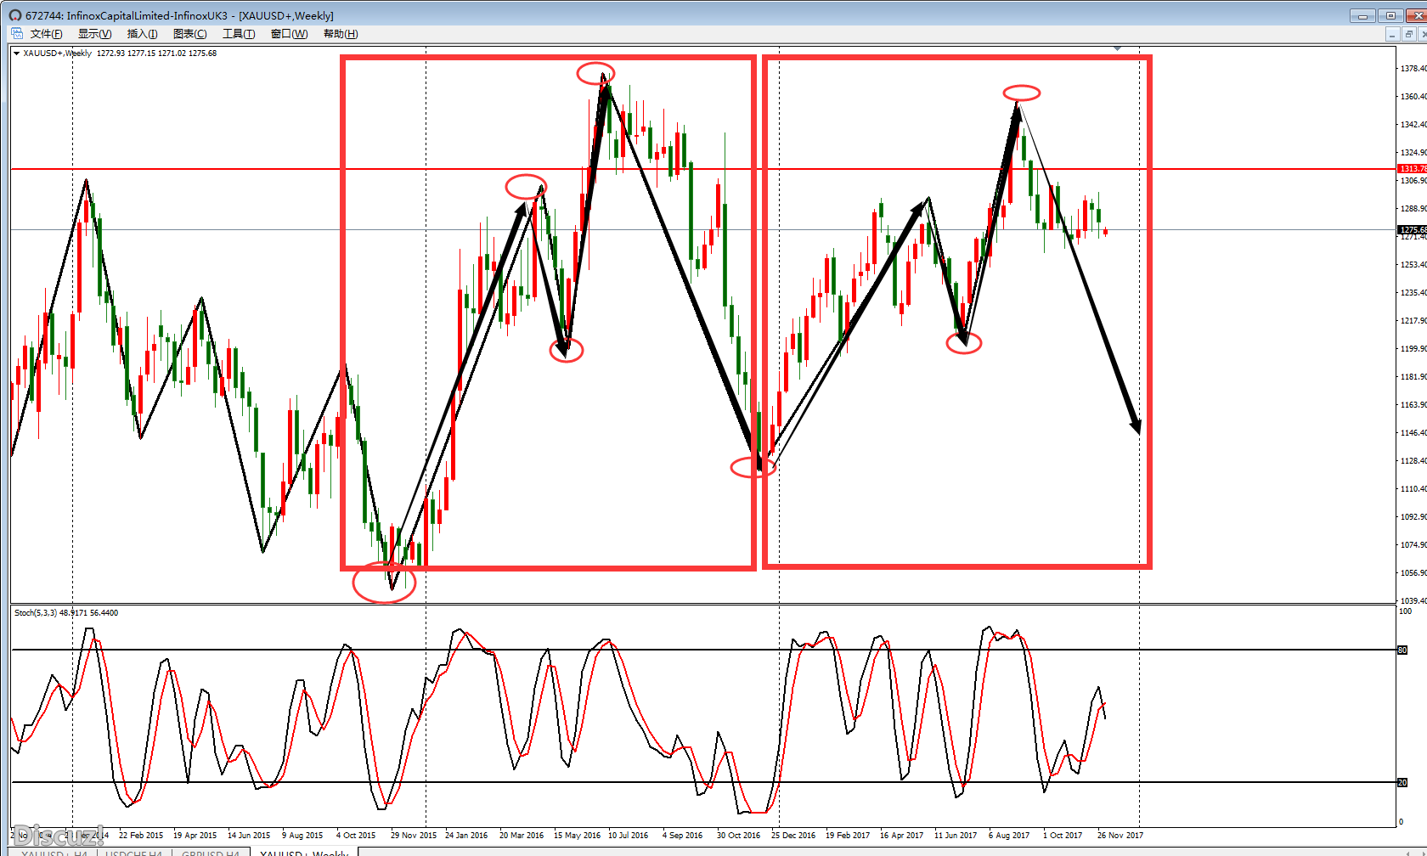Click the 24 Jan 2016 date label
1427x856 pixels.
tap(466, 836)
